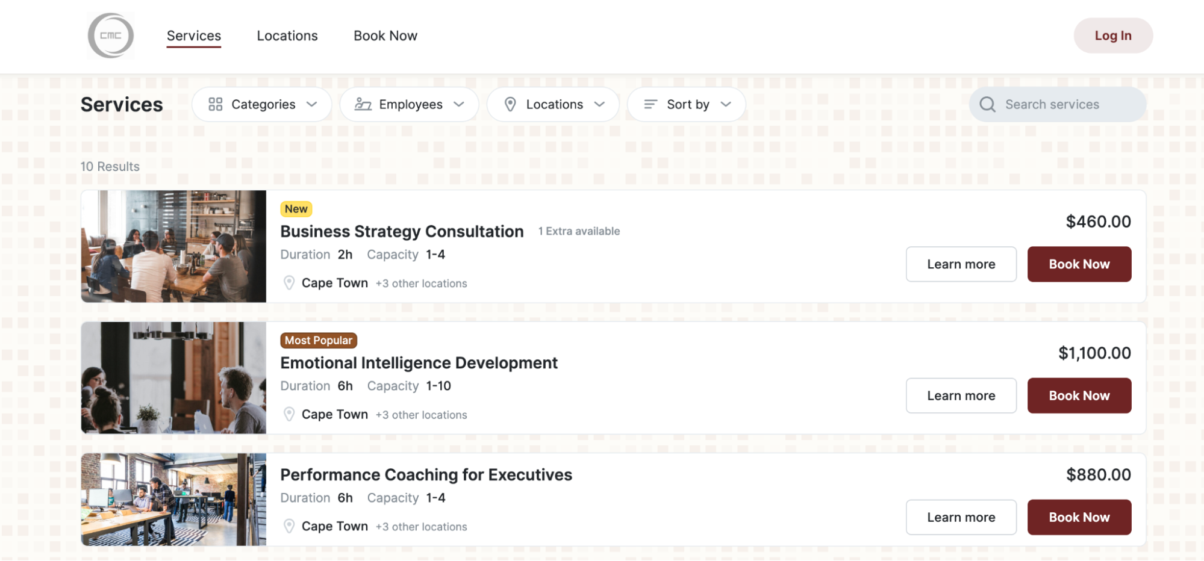Image resolution: width=1204 pixels, height=561 pixels.
Task: Expand the Employees filter chevron
Action: pos(459,105)
